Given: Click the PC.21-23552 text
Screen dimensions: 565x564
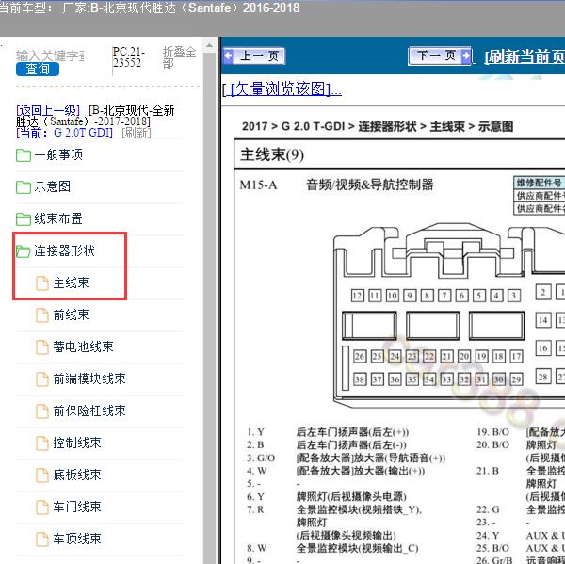Looking at the screenshot, I should (x=129, y=56).
